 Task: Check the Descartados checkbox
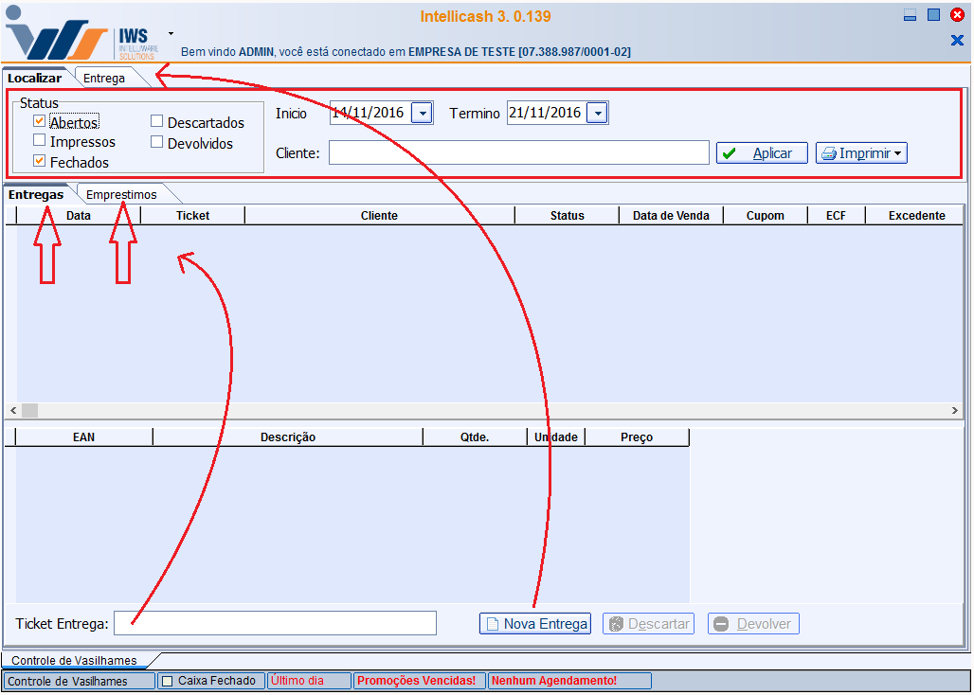[157, 121]
